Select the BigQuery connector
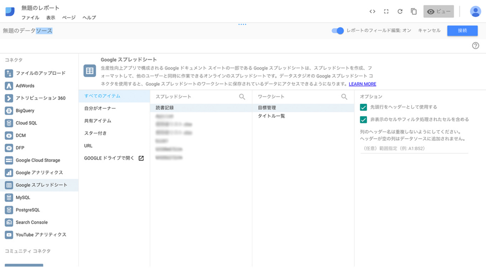This screenshot has width=486, height=273. (28, 110)
